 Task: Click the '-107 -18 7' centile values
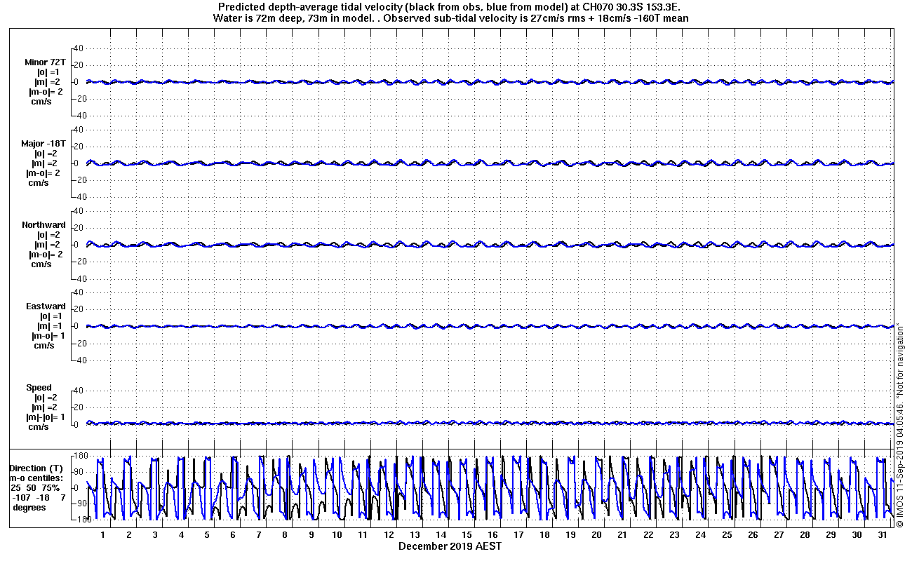39,498
